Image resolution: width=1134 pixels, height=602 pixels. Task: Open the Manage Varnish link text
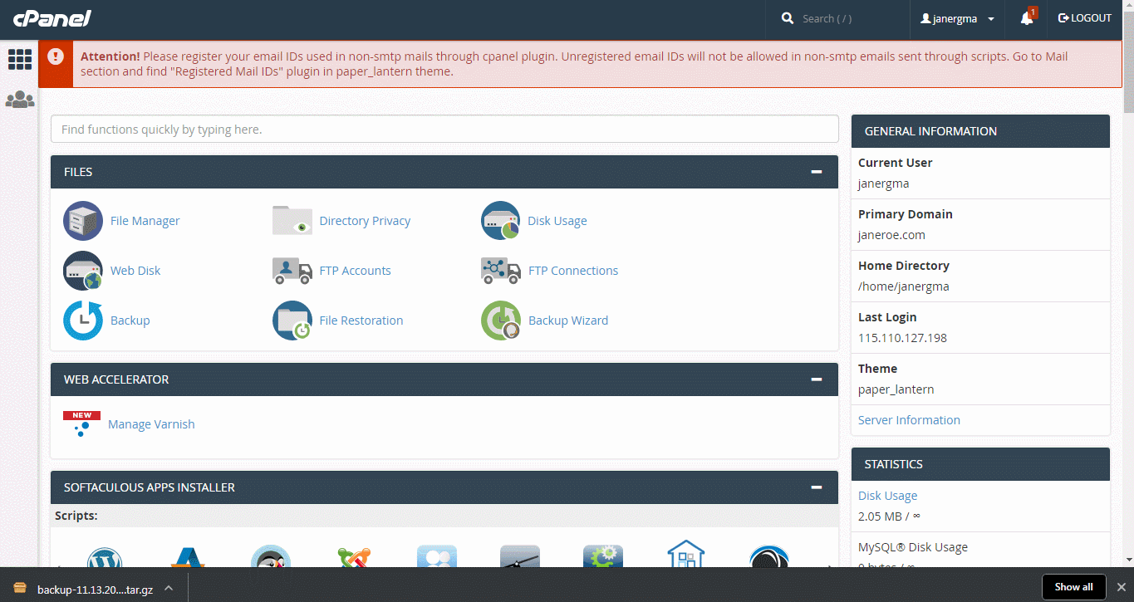click(151, 424)
